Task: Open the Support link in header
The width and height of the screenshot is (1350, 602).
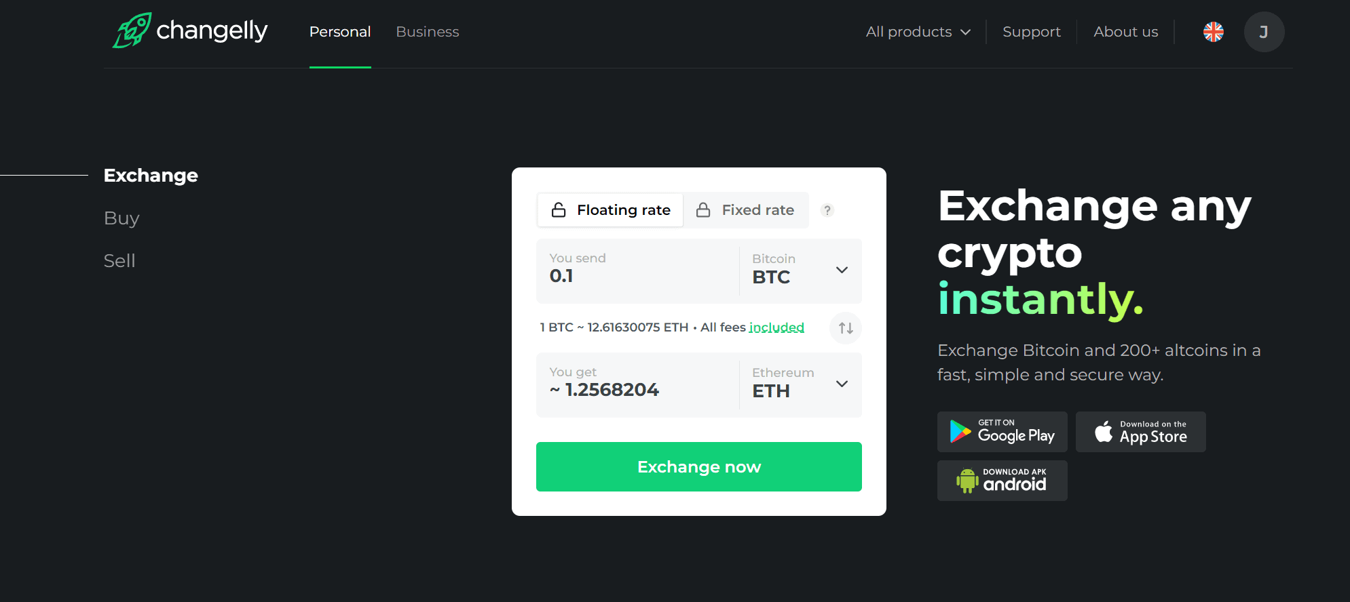Action: (x=1031, y=32)
